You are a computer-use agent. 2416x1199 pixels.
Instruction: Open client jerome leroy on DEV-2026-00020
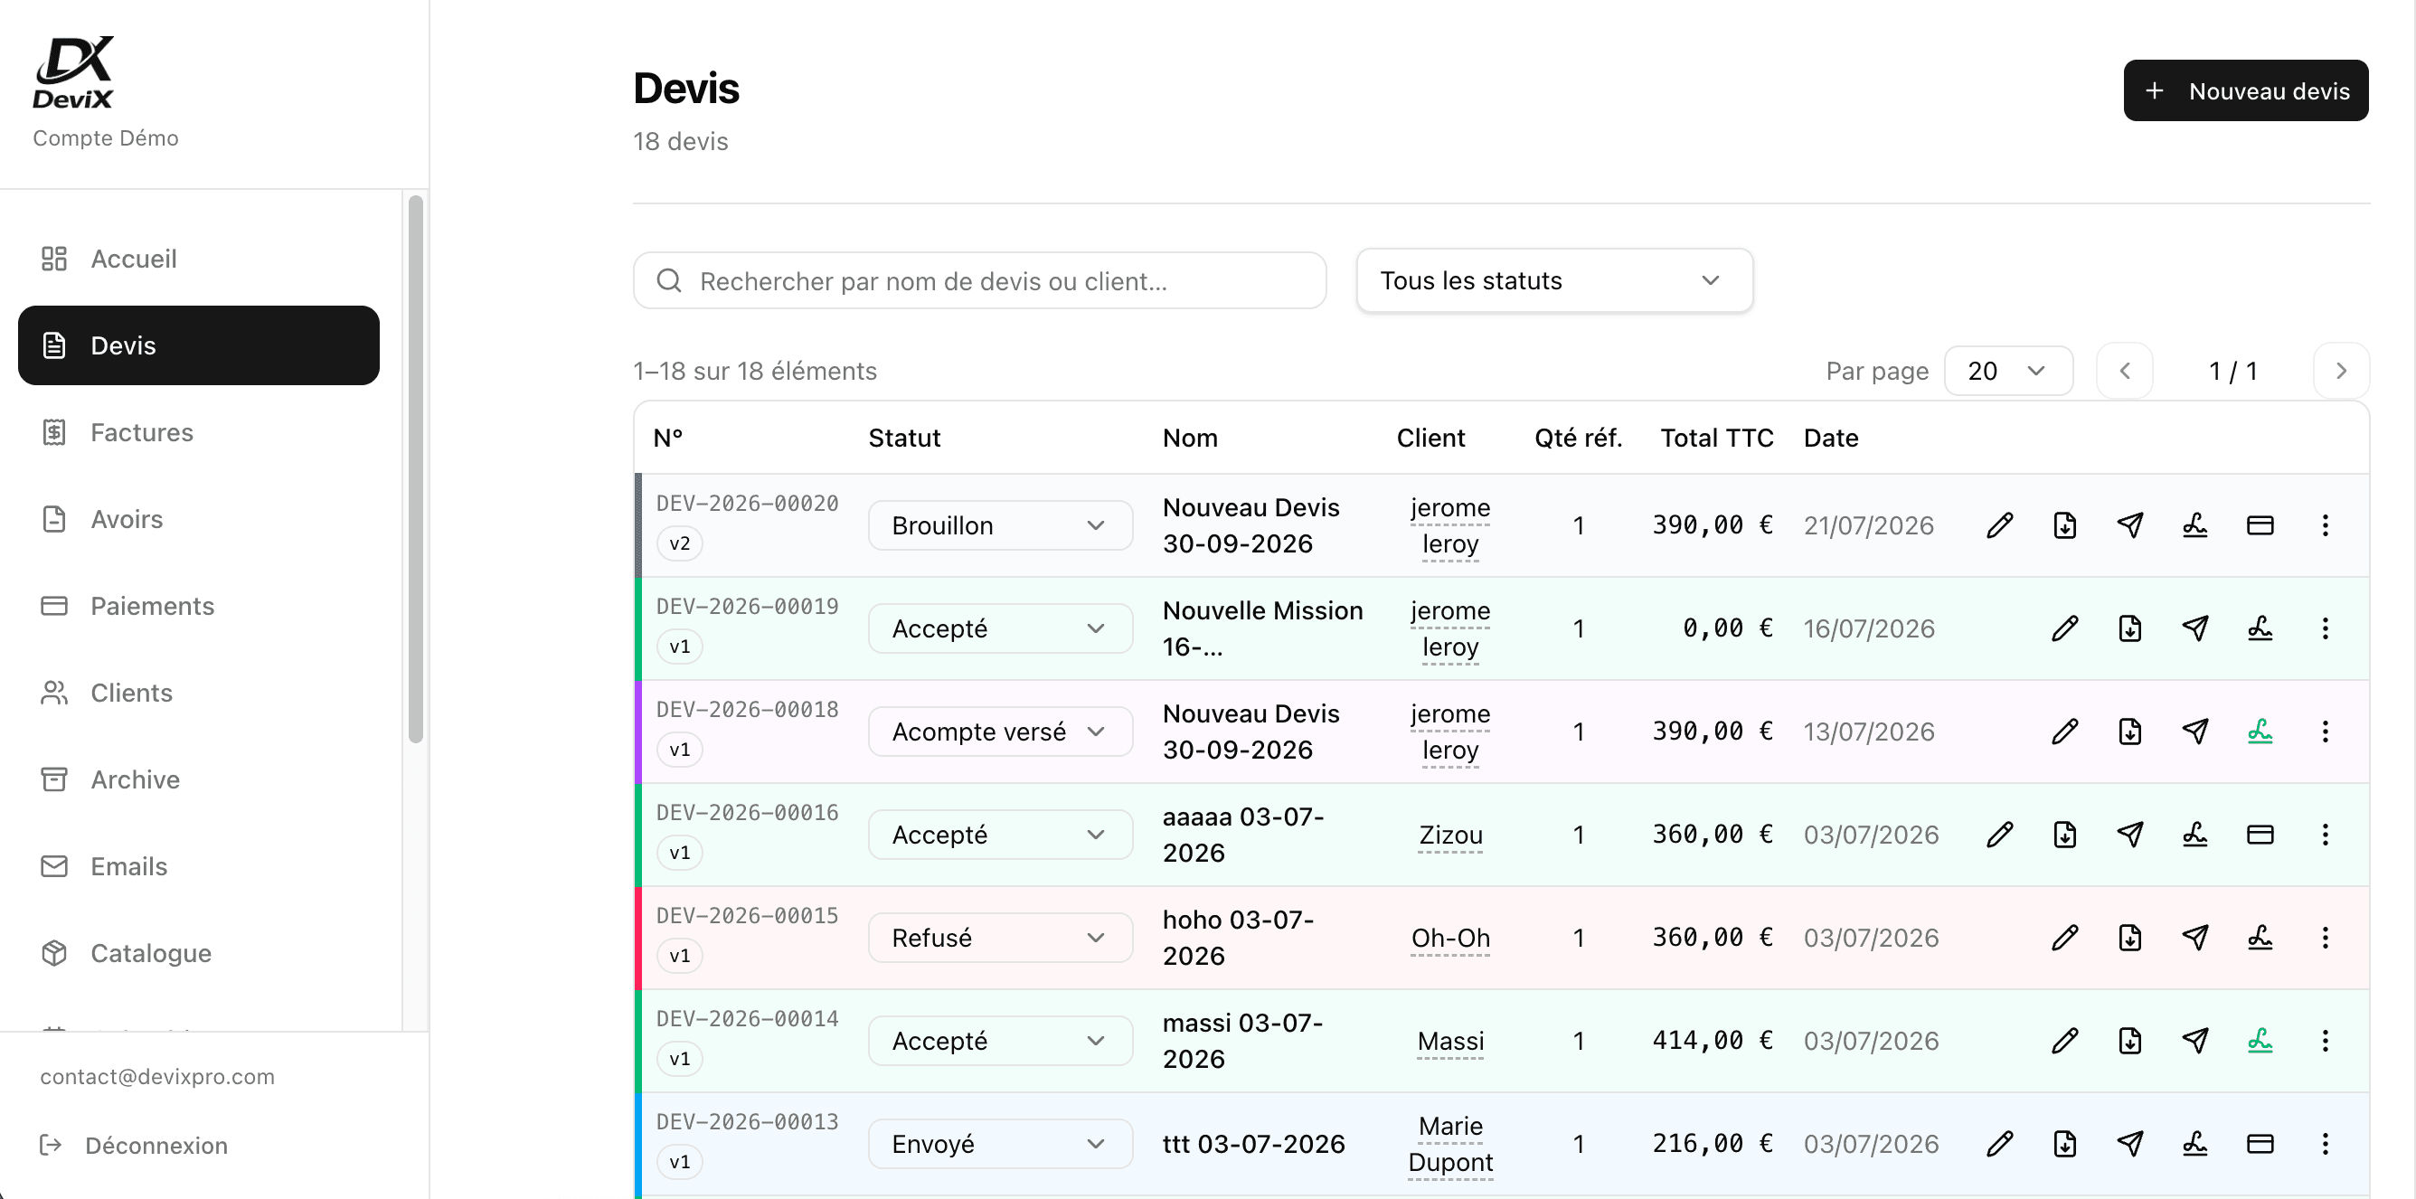[1450, 525]
